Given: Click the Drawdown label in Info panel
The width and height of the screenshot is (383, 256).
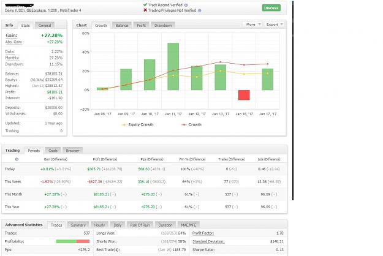Looking at the screenshot, I should click(15, 64).
